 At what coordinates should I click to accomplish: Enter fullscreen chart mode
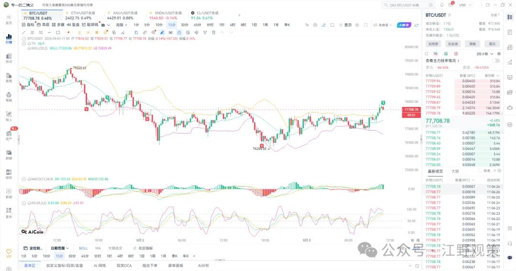click(365, 25)
